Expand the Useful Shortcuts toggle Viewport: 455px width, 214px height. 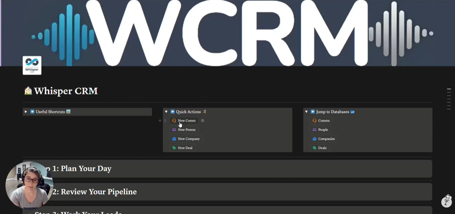(x=26, y=112)
